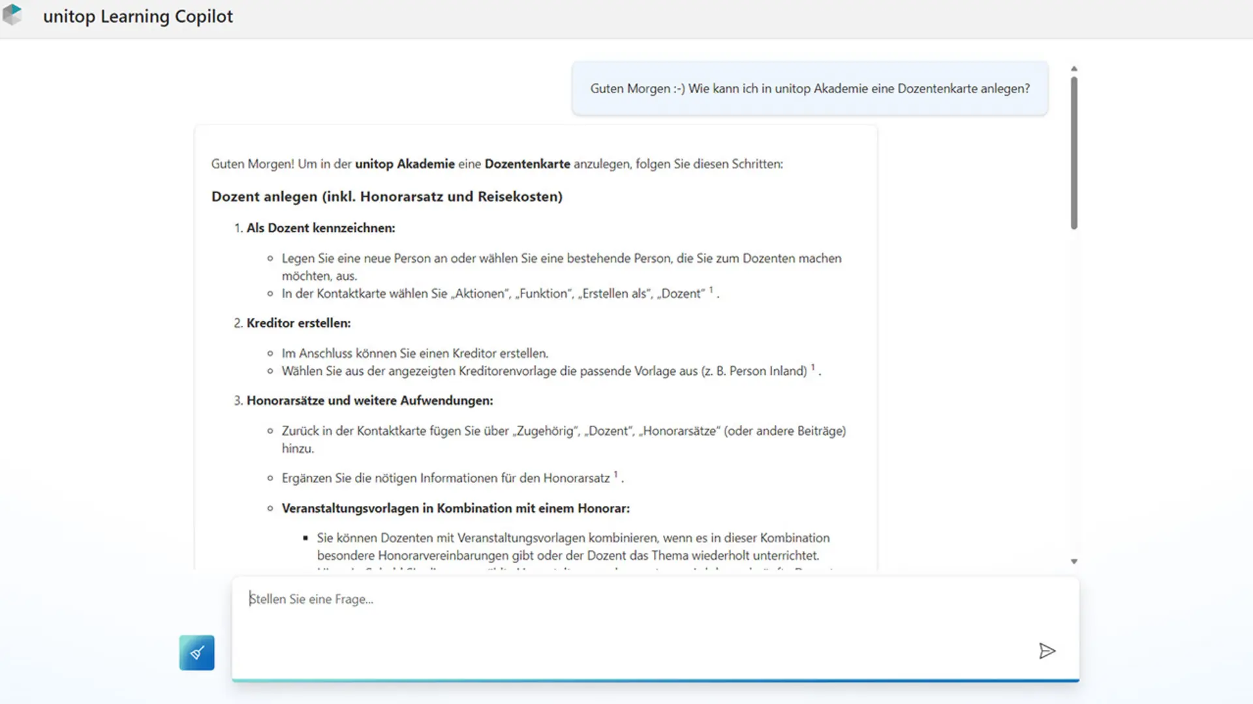Click bullet 'Sie können Dozenten mit Veranstaltungsvorlagen kombinieren...'

pos(573,547)
